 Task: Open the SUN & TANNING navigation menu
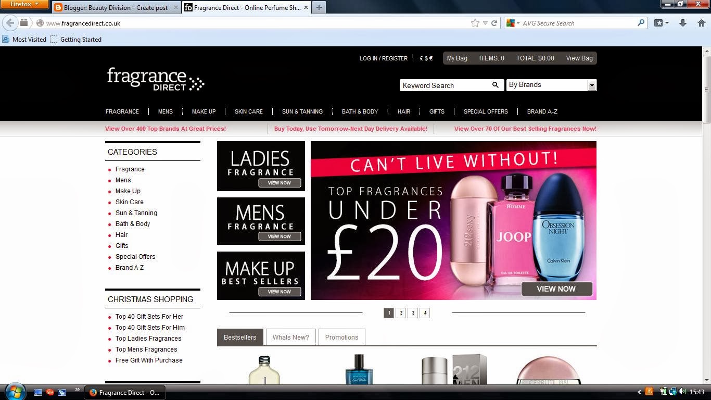(x=302, y=111)
